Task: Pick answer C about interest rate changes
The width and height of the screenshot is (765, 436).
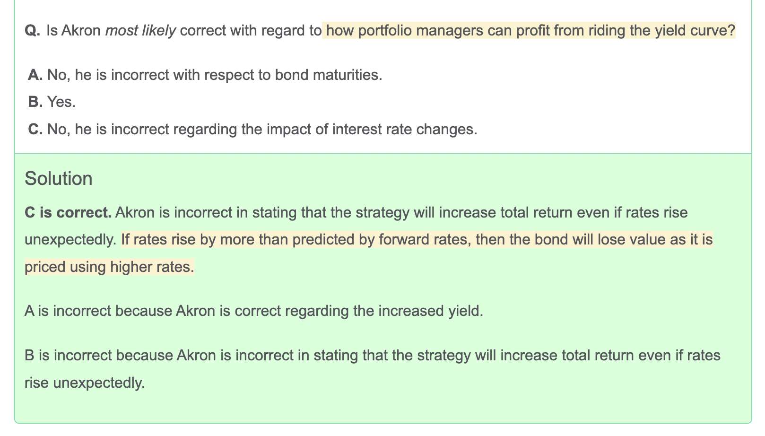Action: click(x=262, y=129)
